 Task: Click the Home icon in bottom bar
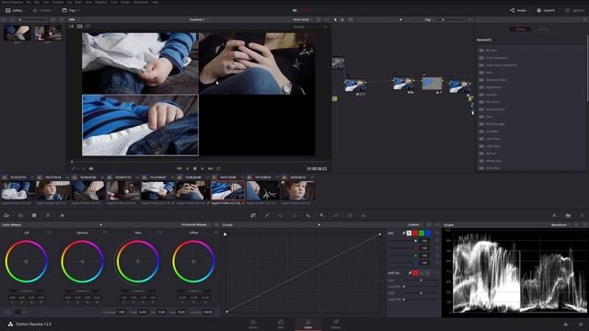pyautogui.click(x=566, y=325)
